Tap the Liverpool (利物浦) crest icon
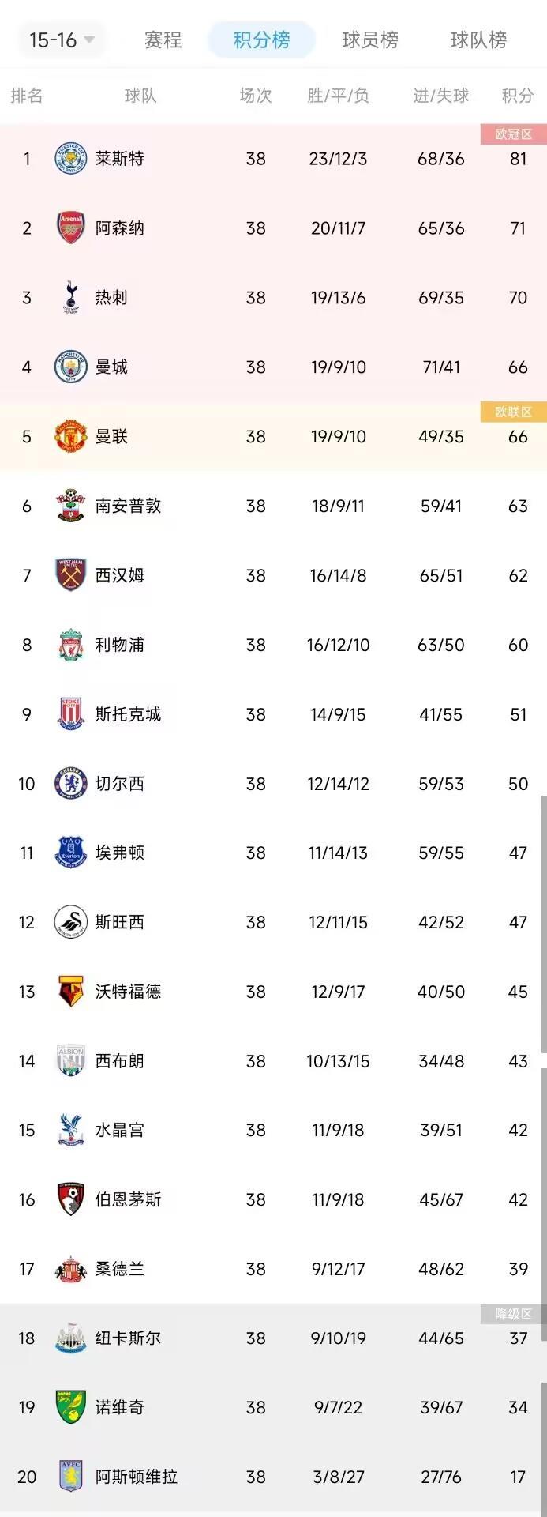Viewport: 547px width, 1517px height. point(70,646)
